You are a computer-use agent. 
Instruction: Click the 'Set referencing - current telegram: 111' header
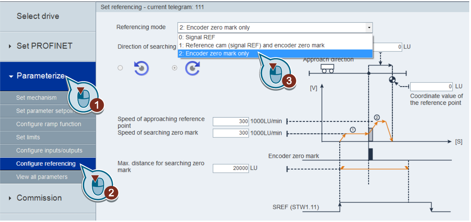153,7
